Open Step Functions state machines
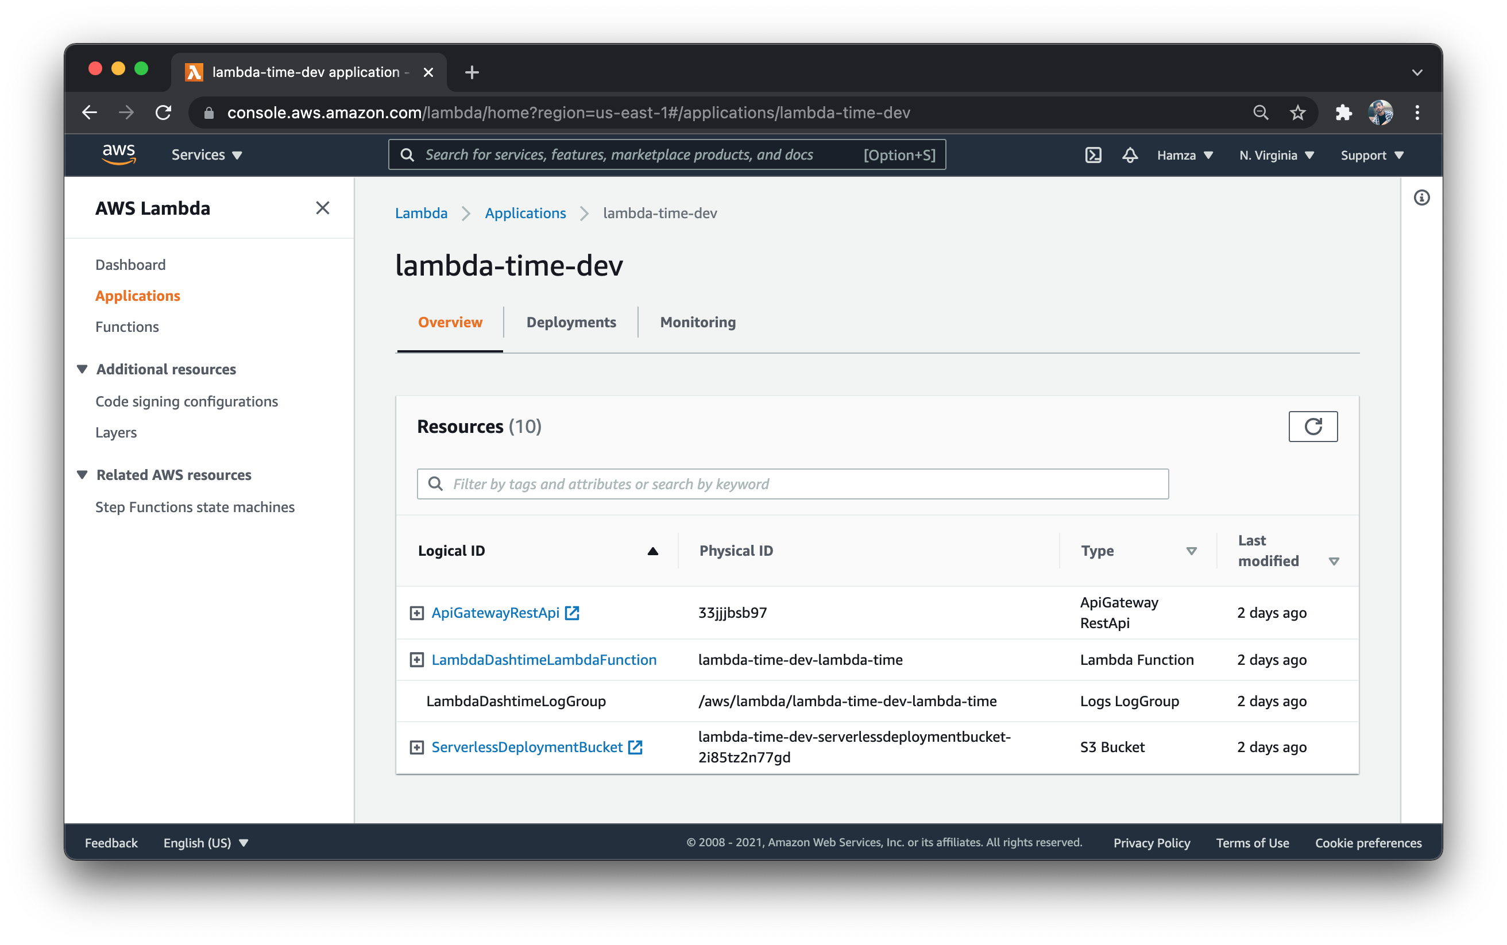 [194, 507]
